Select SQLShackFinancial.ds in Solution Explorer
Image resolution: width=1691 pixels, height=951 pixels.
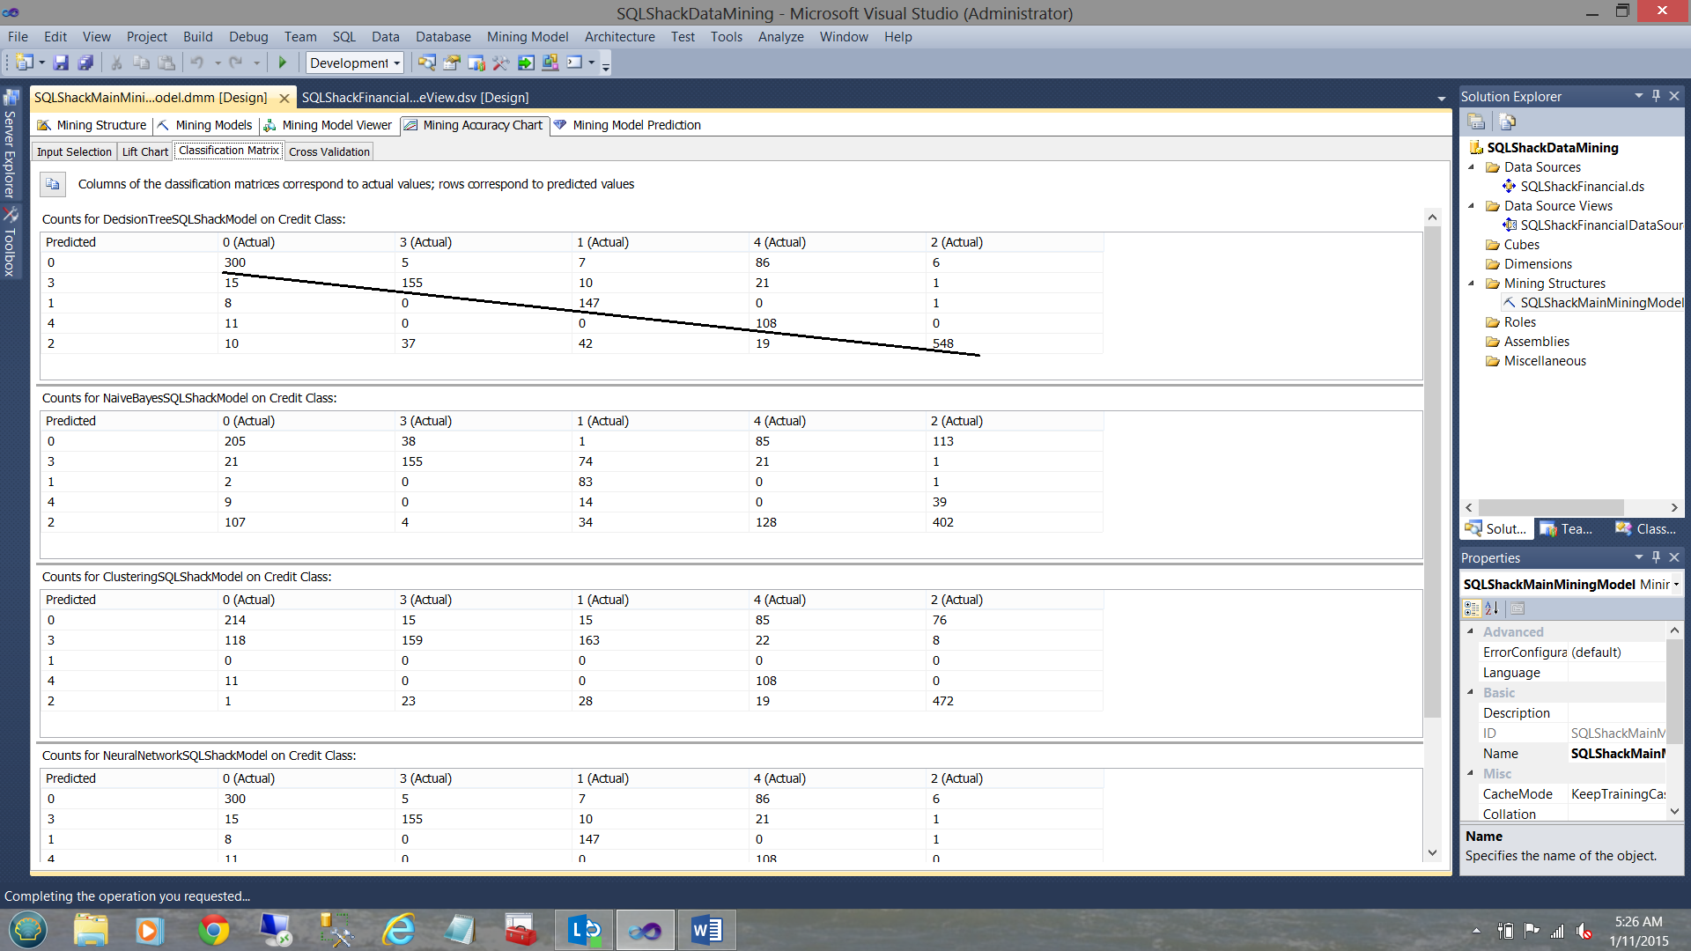[x=1582, y=187]
